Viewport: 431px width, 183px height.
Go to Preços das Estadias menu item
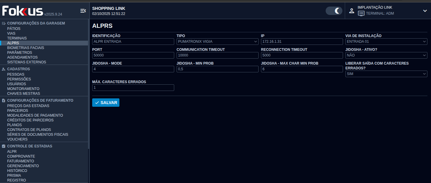[28, 106]
